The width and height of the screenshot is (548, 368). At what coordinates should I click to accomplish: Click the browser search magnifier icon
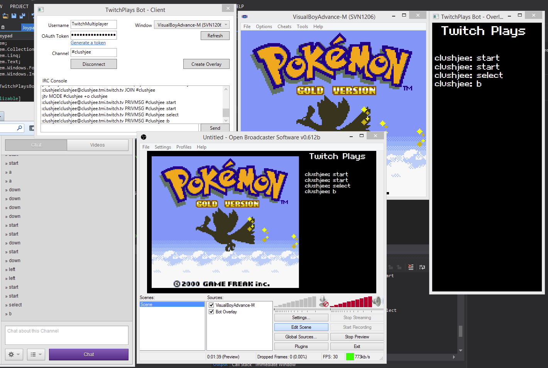(20, 128)
